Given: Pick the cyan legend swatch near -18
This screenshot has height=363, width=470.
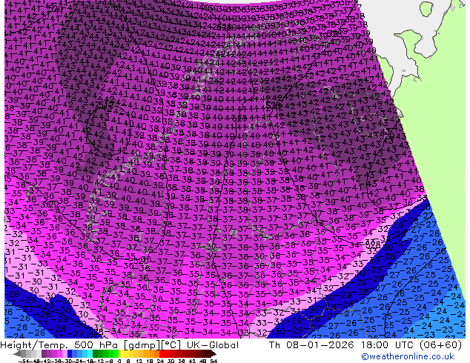Looking at the screenshot, I should pos(90,354).
